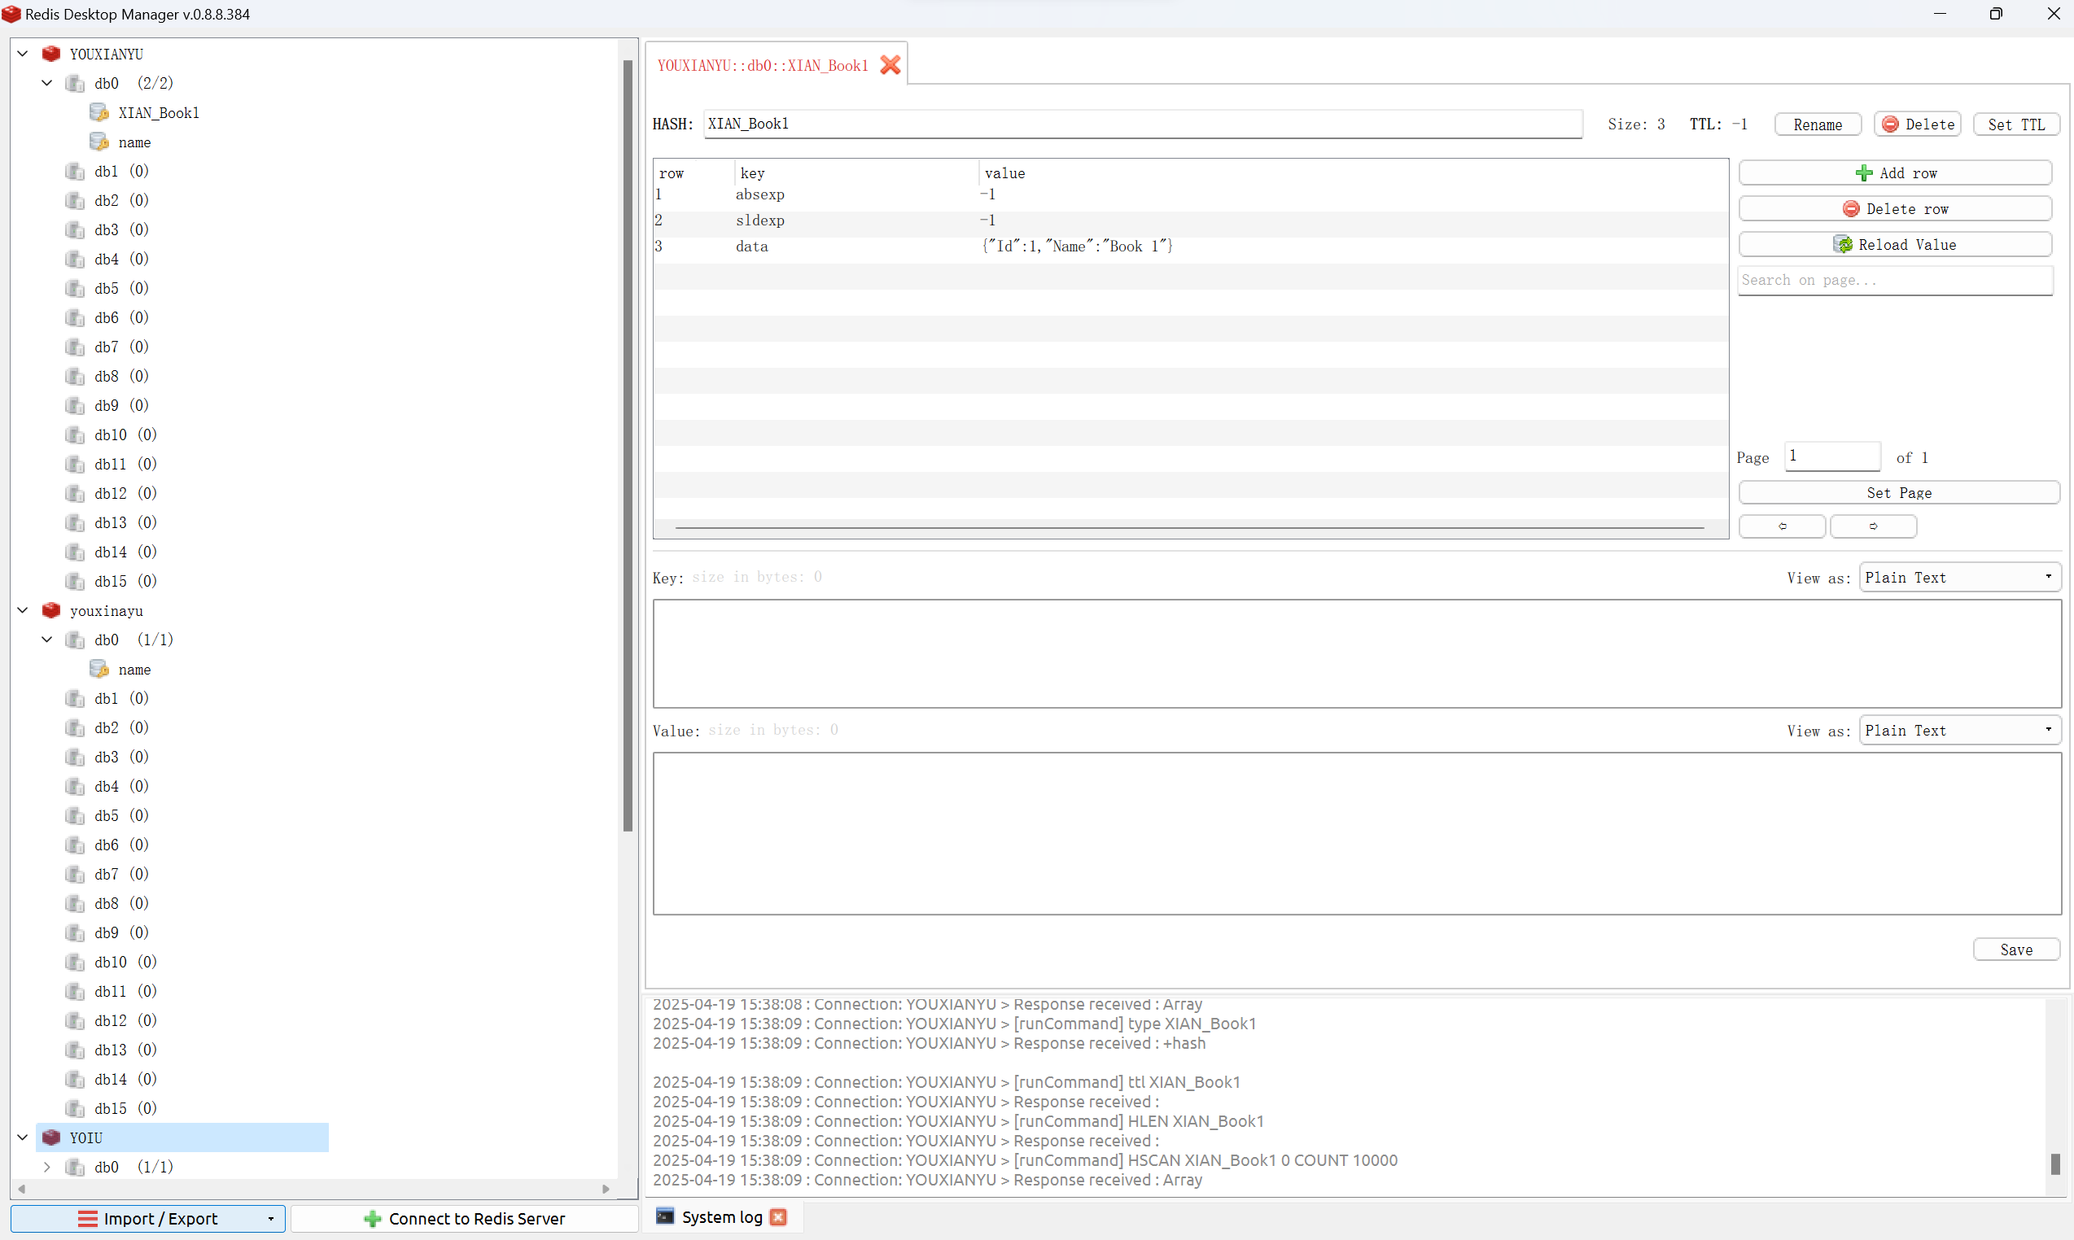Collapse the youxinayu connection tree
Image resolution: width=2074 pixels, height=1240 pixels.
(23, 610)
